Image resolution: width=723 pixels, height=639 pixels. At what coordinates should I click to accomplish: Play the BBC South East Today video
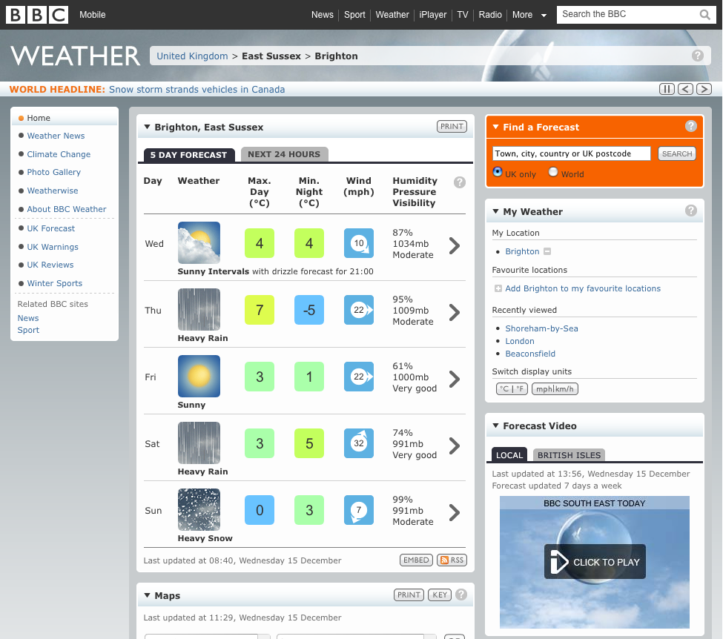(x=595, y=562)
